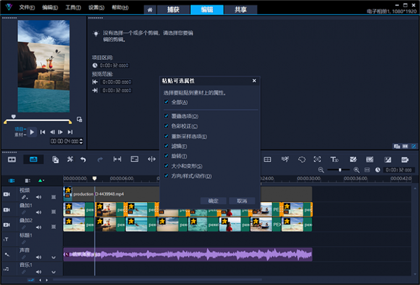
Task: Open the customize toolbar tools icon
Action: [x=70, y=160]
